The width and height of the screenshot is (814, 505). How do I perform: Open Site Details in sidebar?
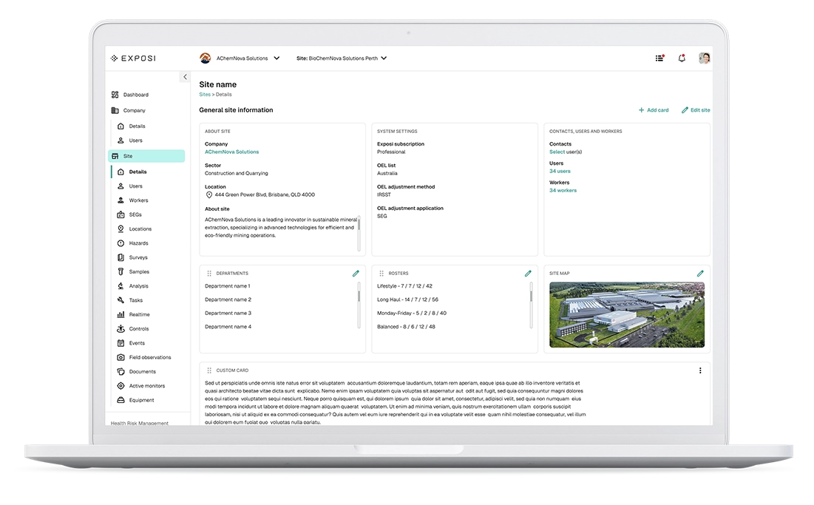point(132,172)
